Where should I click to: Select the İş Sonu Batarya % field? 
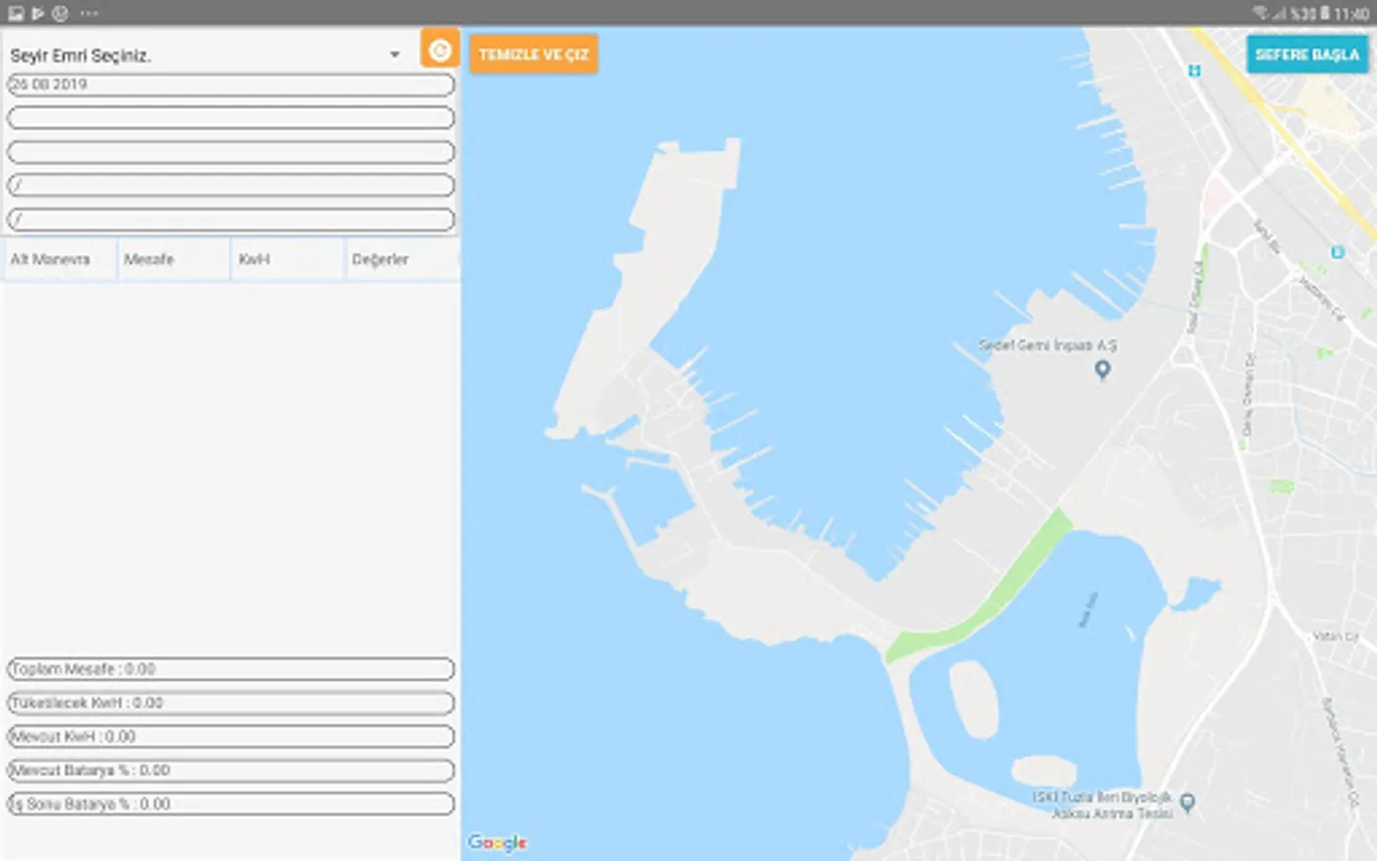point(230,805)
